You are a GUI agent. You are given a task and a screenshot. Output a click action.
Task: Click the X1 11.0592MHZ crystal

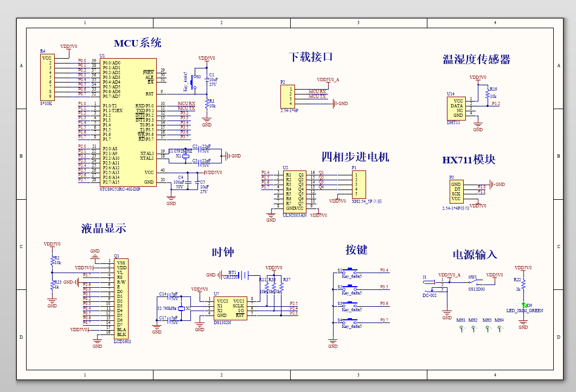point(186,156)
